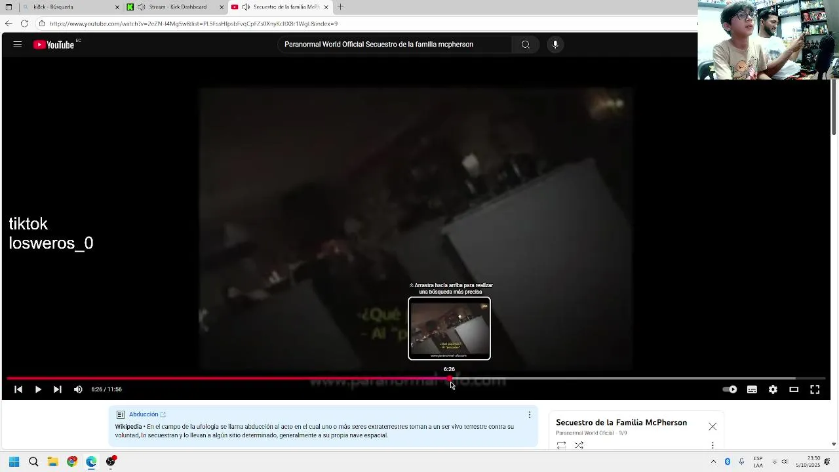Skip to the previous playlist video

18,389
